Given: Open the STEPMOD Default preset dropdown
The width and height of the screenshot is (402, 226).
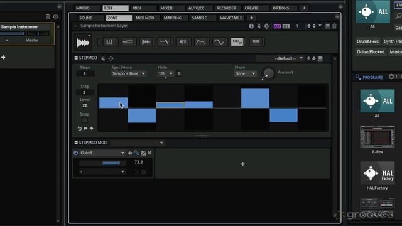Looking at the screenshot, I should pos(280,58).
